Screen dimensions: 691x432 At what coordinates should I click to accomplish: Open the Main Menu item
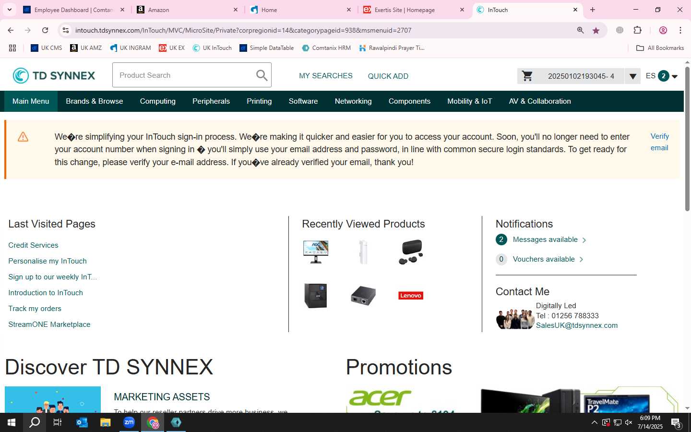point(31,101)
